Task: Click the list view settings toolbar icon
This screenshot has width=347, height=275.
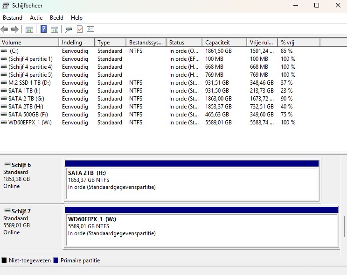Action: tap(90, 29)
